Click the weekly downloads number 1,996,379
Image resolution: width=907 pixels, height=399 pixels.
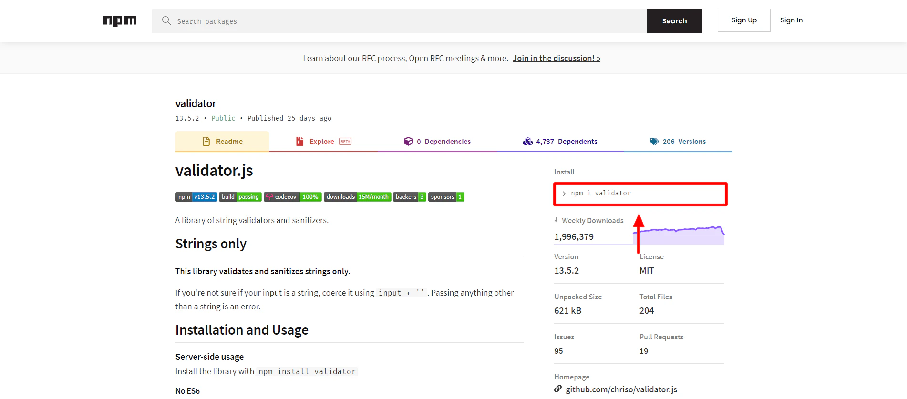pos(574,237)
